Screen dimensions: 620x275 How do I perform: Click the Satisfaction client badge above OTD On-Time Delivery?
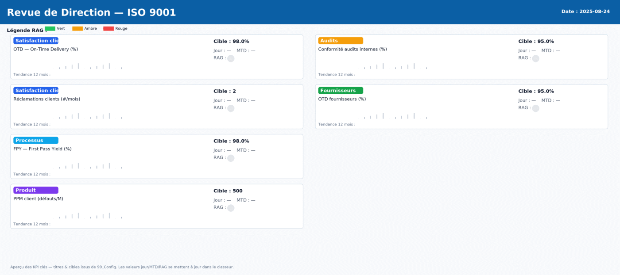tap(35, 41)
